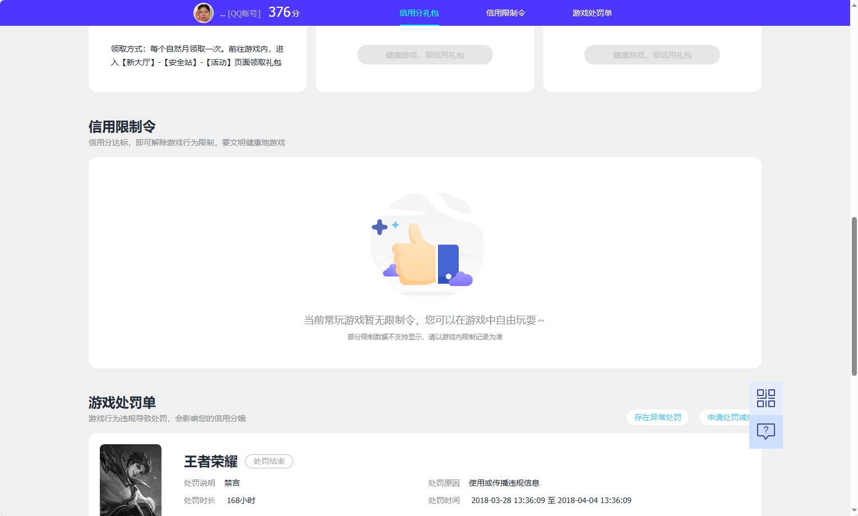Click the 禁言 penalty description value
The height and width of the screenshot is (516, 858).
(232, 483)
